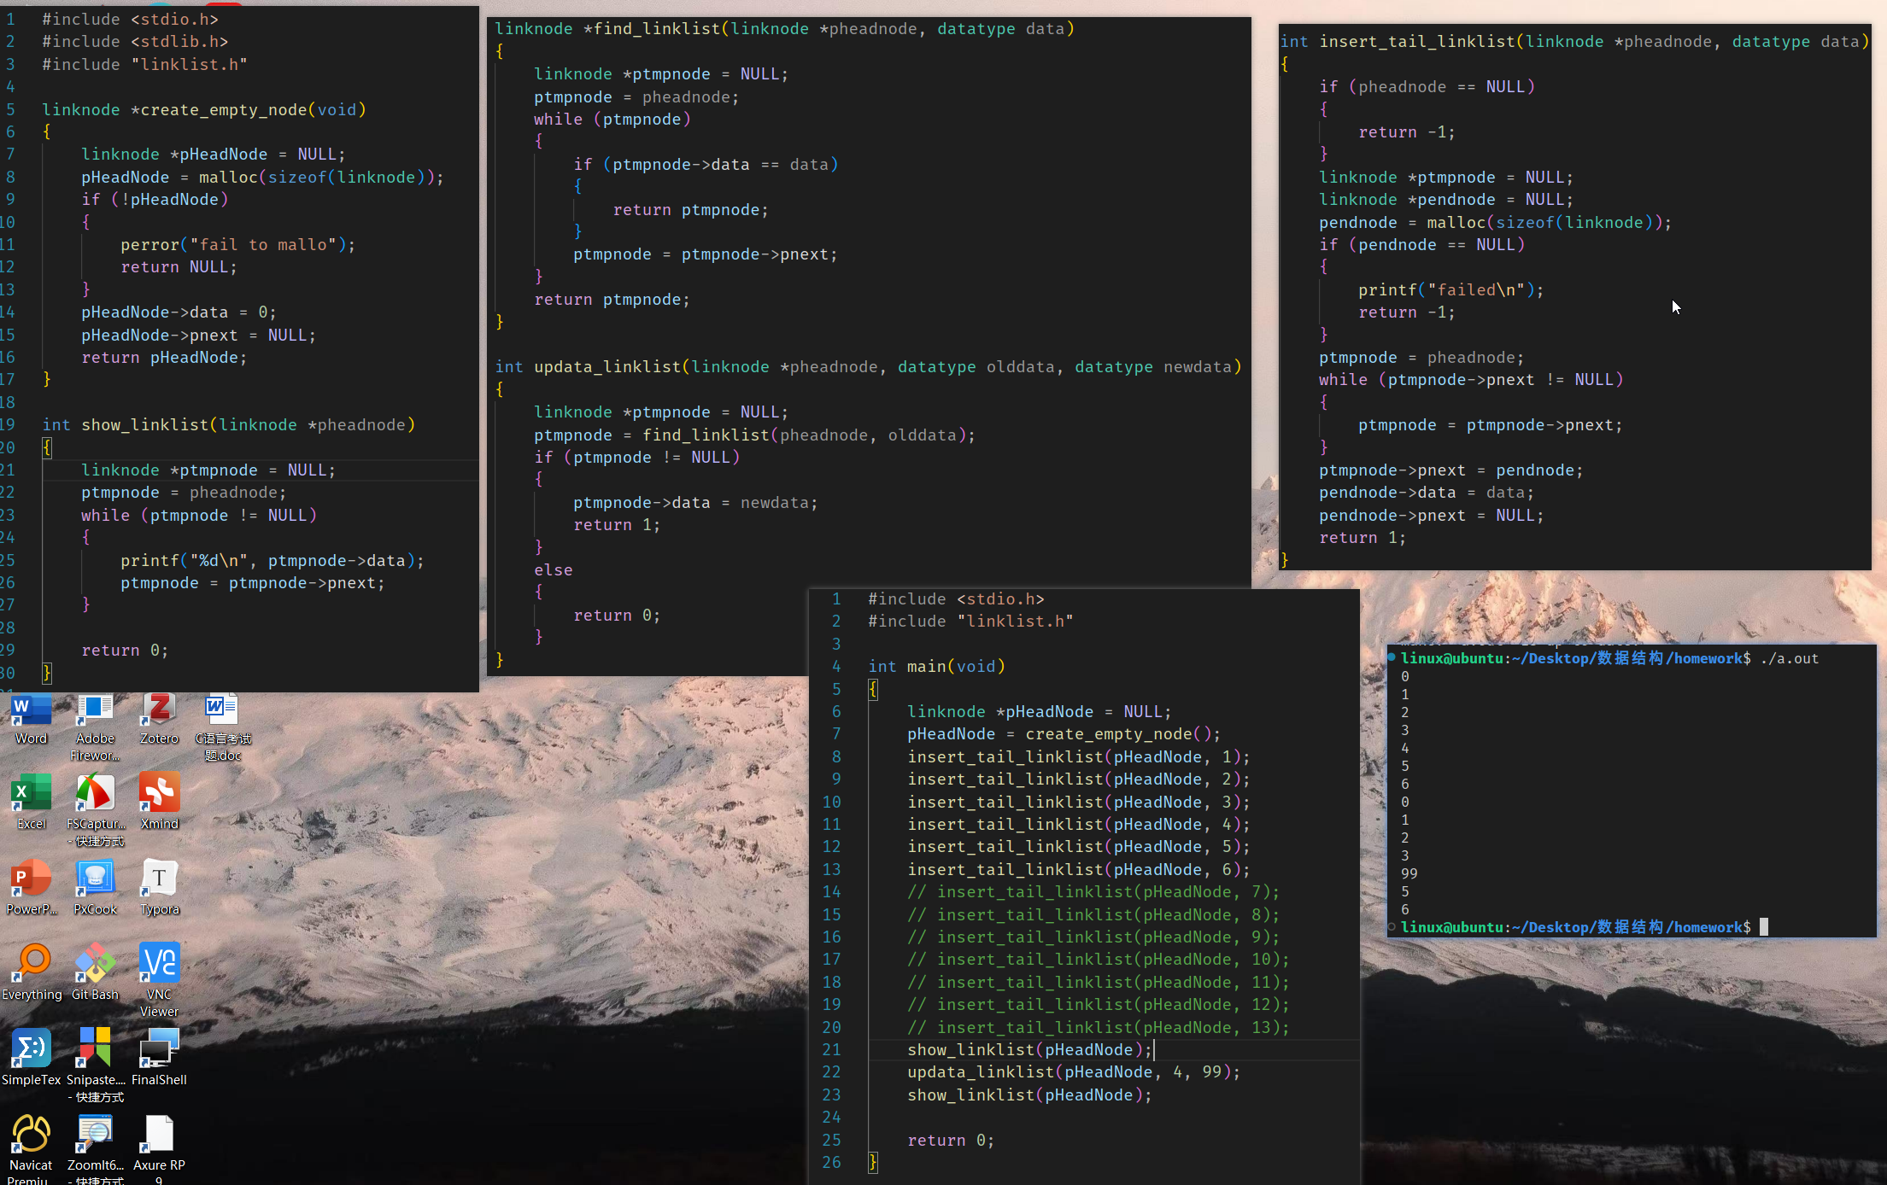Select the Zotero desktop icon
The height and width of the screenshot is (1185, 1887).
[159, 710]
